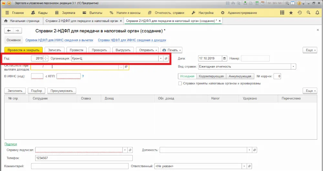Image resolution: width=323 pixels, height=171 pixels.
Task: Check Справки приняты налоговым органом и архивированы
Action: click(x=180, y=83)
